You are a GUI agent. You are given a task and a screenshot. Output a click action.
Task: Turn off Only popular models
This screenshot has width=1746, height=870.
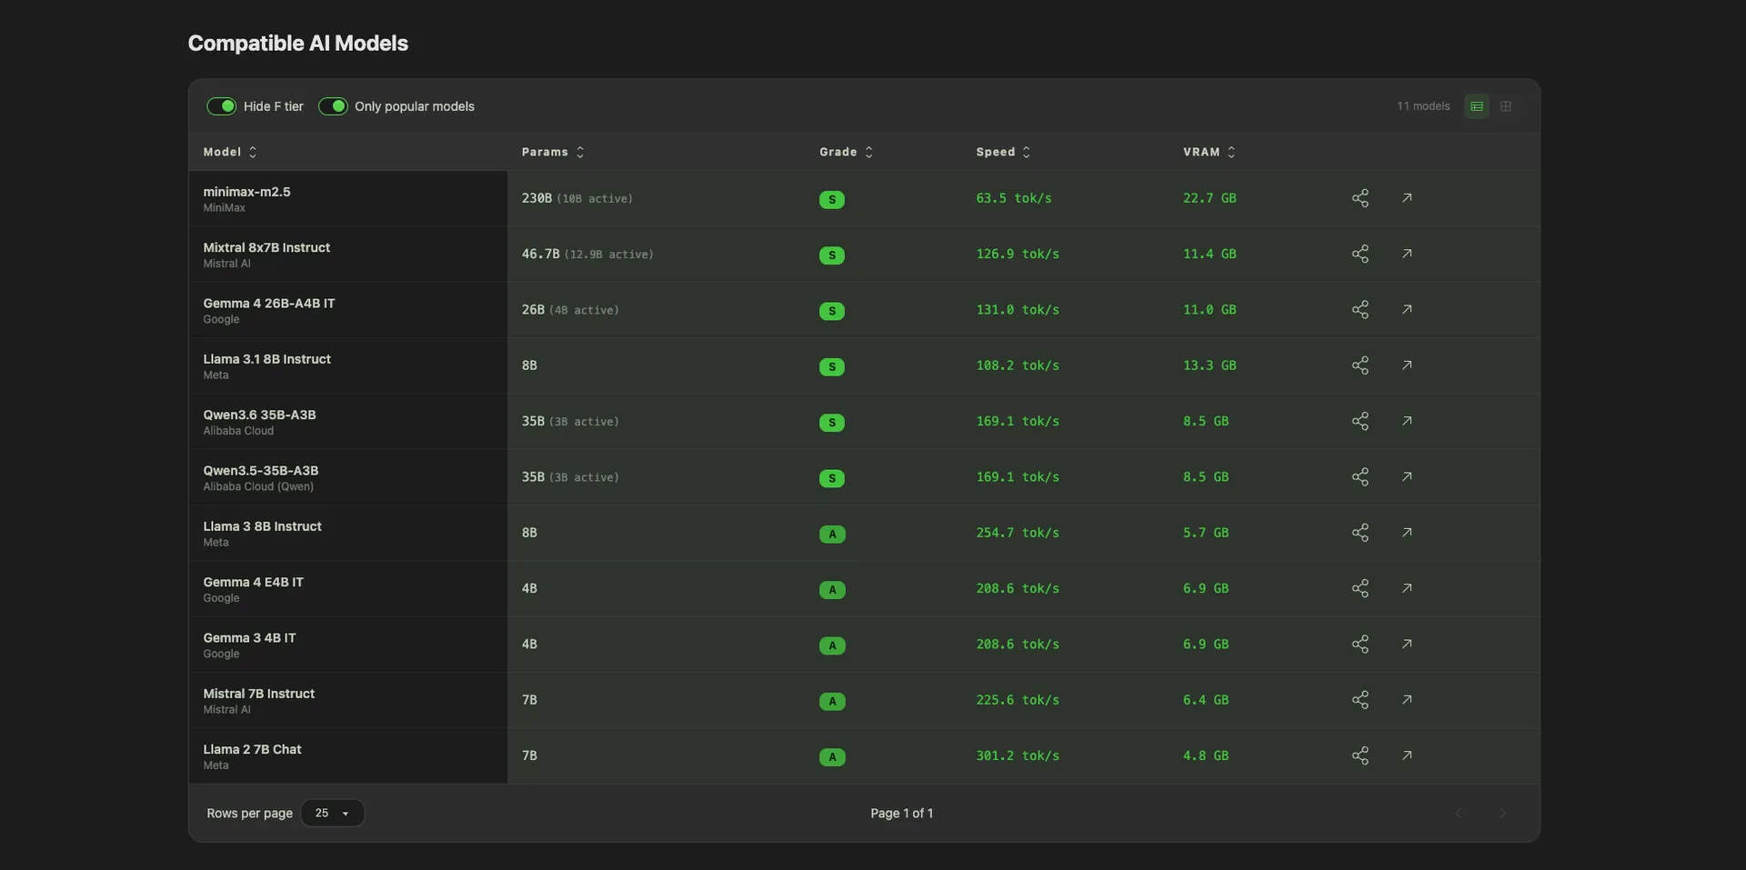[333, 106]
